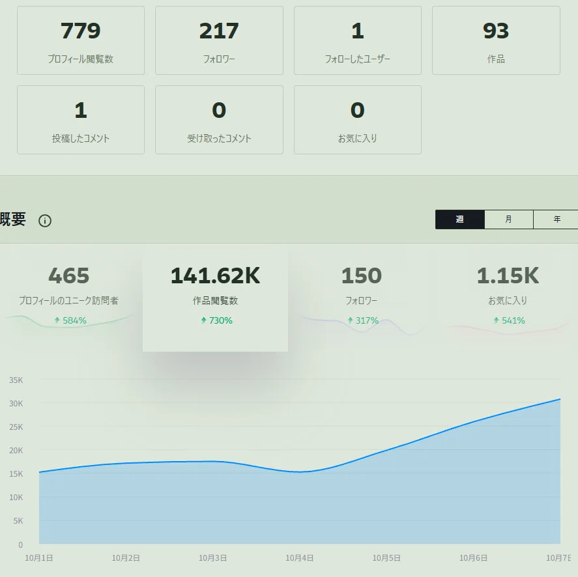Click the 10月1日 axis label

point(38,558)
